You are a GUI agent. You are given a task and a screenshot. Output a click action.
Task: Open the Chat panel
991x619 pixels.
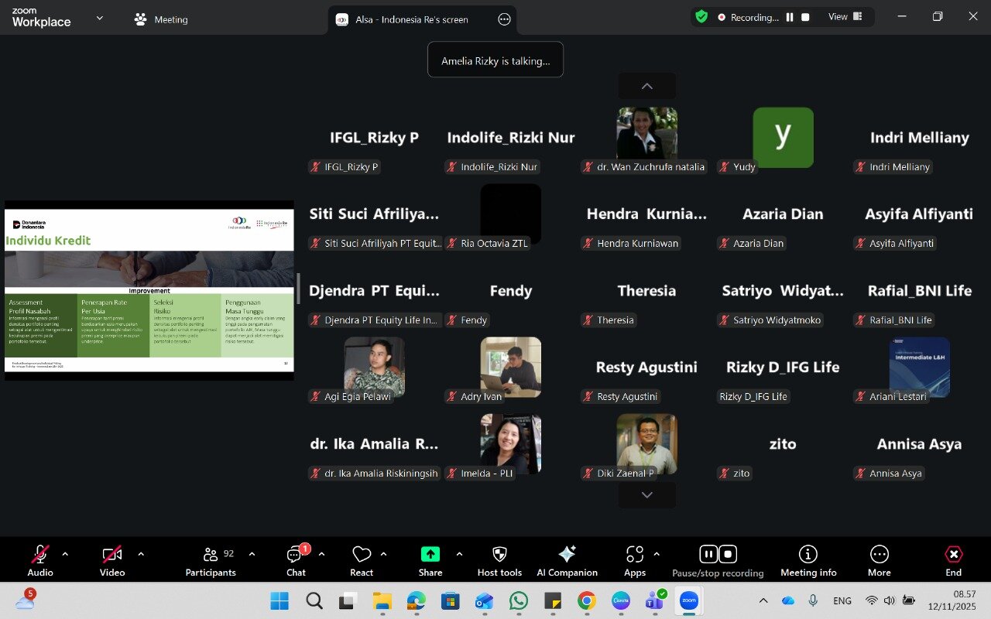(x=296, y=560)
